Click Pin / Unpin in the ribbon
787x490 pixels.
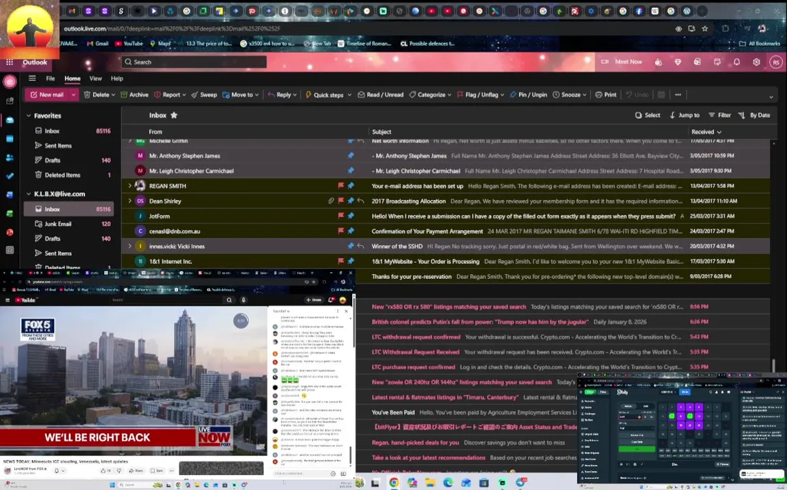click(x=528, y=95)
